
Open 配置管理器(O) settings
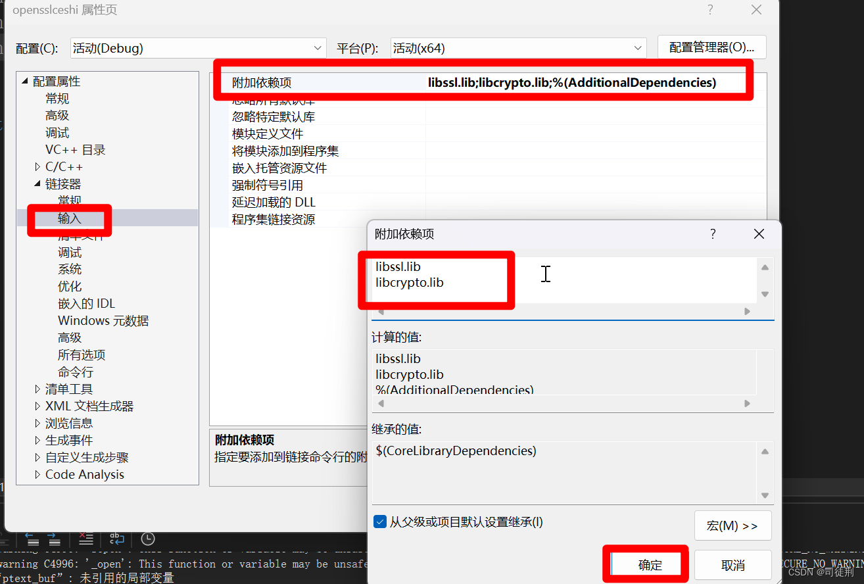point(711,47)
